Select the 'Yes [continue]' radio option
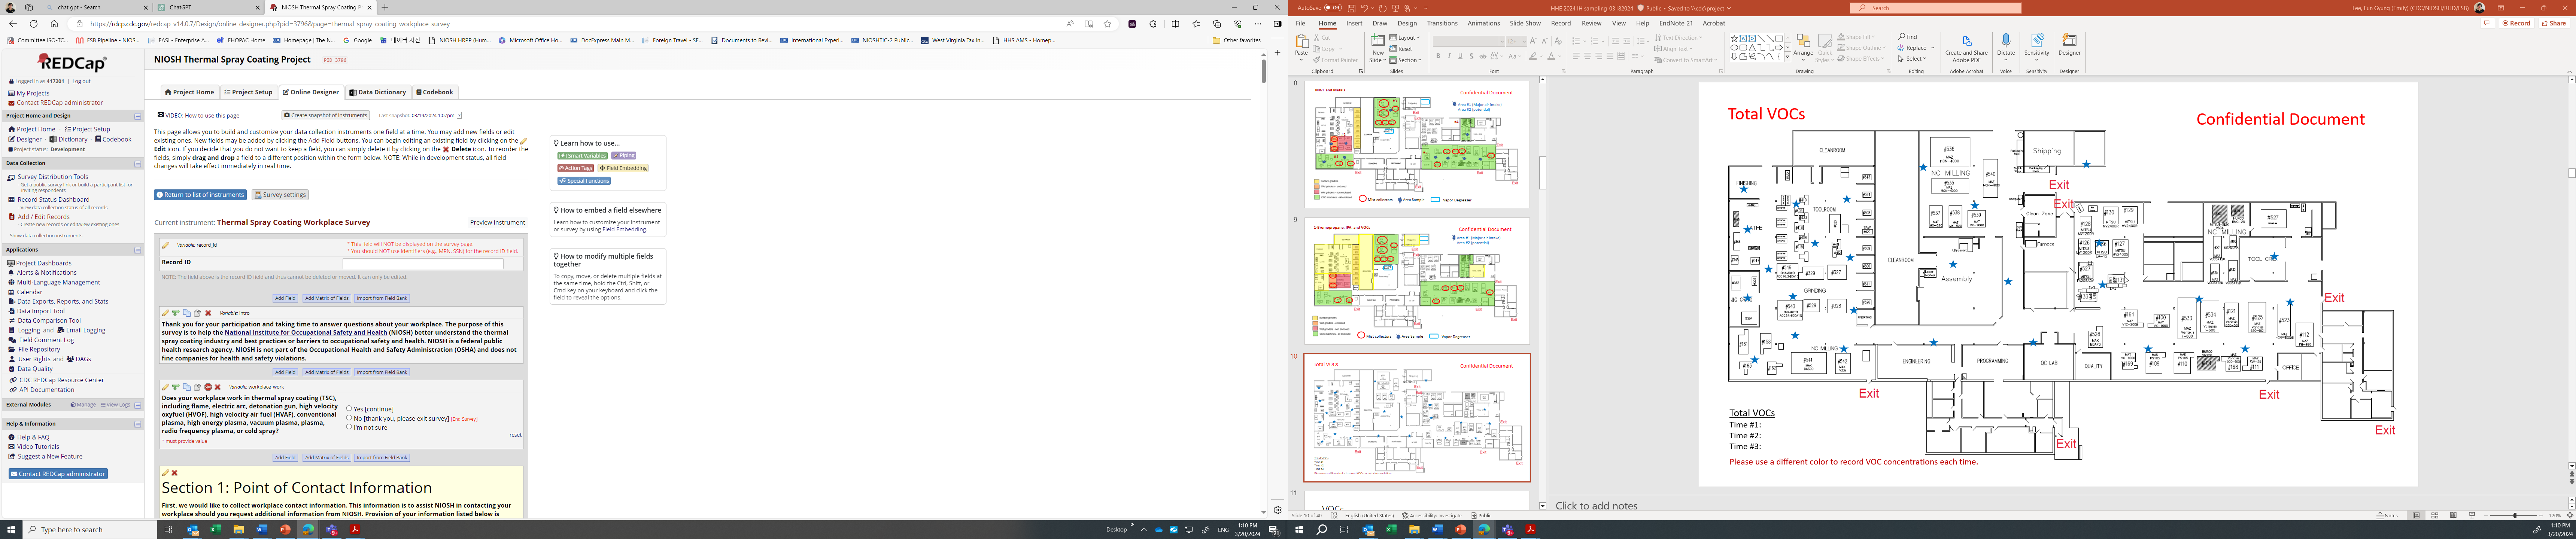 [349, 408]
